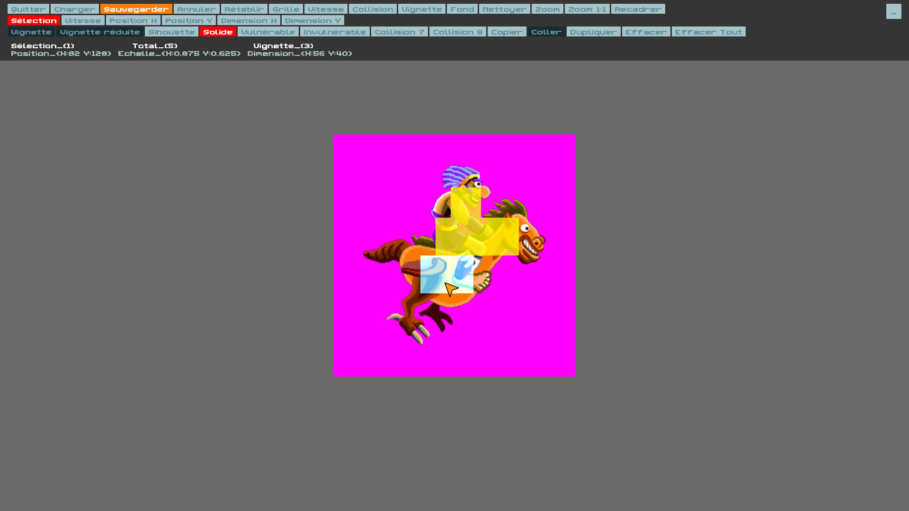Screen dimensions: 909x511
Task: Select the Position X parameter
Action: point(133,20)
